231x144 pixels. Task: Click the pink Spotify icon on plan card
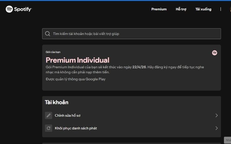[x=215, y=53]
